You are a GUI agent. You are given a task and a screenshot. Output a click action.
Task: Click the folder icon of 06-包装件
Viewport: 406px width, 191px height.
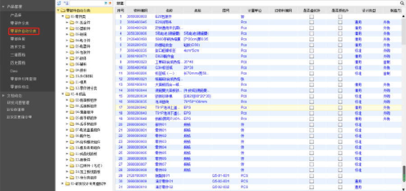(72, 53)
